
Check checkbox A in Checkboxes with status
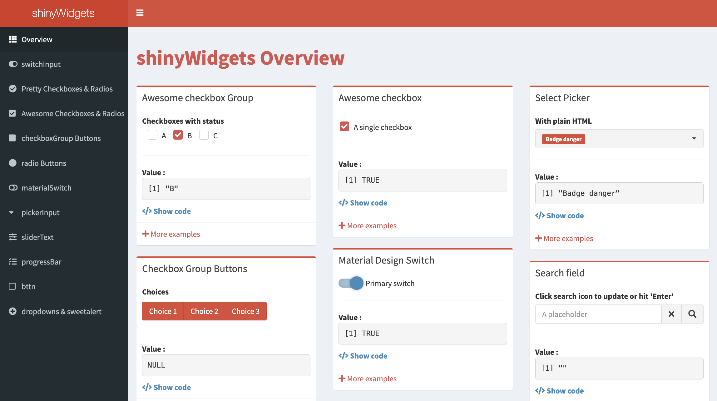pyautogui.click(x=152, y=135)
